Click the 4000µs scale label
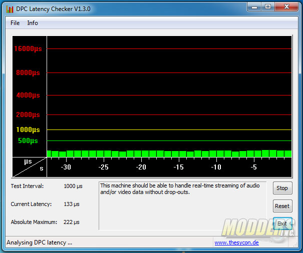This screenshot has height=253, width=303. pos(28,95)
